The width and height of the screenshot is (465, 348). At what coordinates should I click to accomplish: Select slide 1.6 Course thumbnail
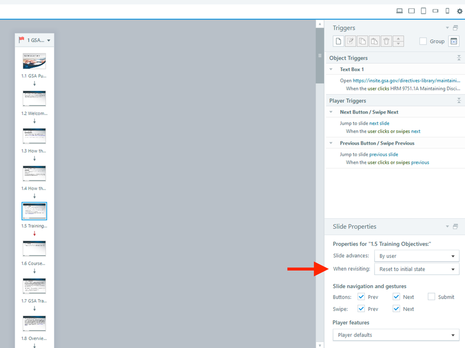tap(34, 248)
